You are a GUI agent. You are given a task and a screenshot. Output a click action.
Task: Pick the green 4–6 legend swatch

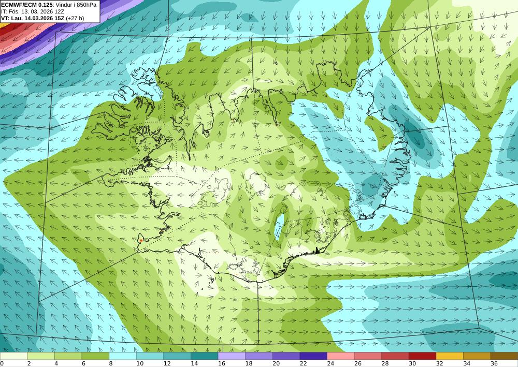point(68,356)
